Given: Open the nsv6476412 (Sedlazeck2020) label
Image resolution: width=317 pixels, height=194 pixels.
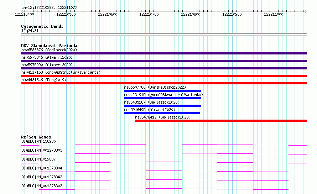Looking at the screenshot, I should [163, 117].
